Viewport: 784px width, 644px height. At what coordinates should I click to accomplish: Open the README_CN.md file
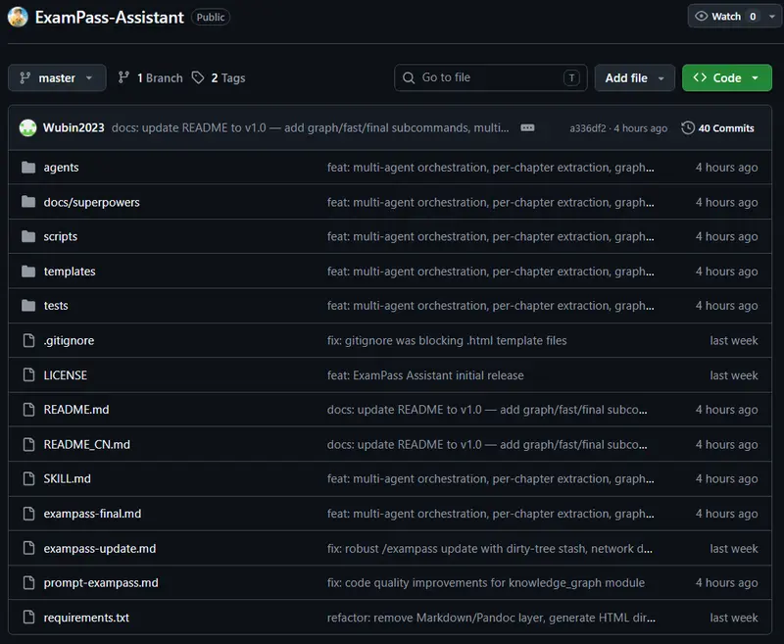(86, 444)
